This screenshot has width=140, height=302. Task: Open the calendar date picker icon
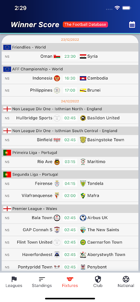[132, 25]
